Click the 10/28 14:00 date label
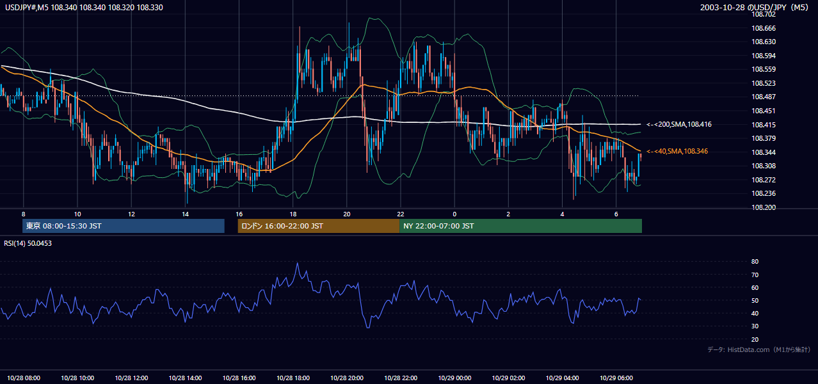This screenshot has height=384, width=818. [185, 378]
